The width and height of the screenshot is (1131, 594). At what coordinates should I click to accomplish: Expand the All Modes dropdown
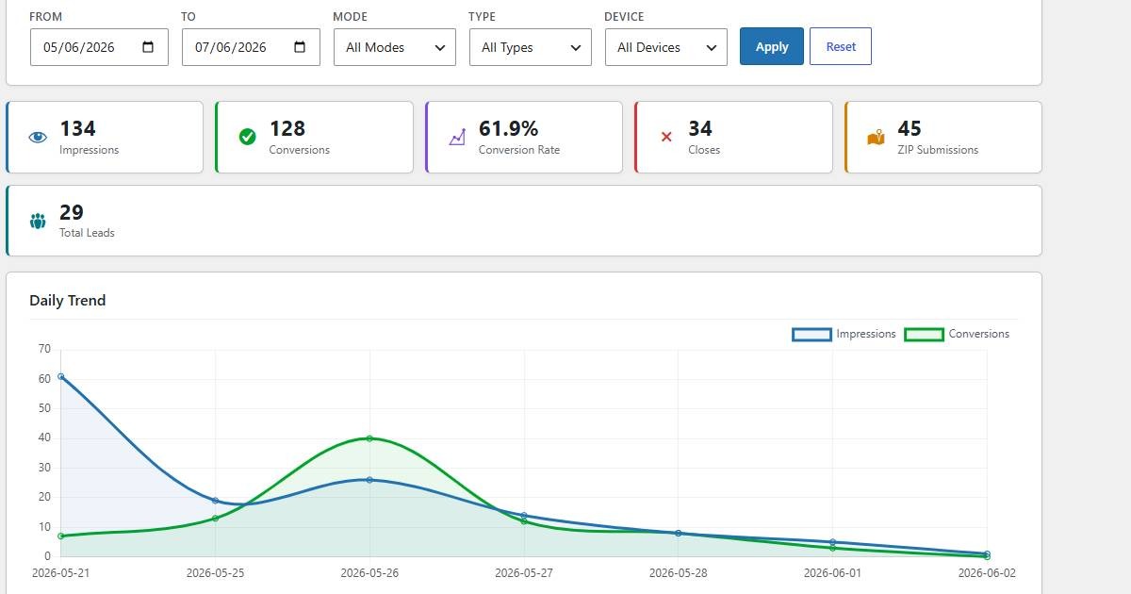pos(395,47)
